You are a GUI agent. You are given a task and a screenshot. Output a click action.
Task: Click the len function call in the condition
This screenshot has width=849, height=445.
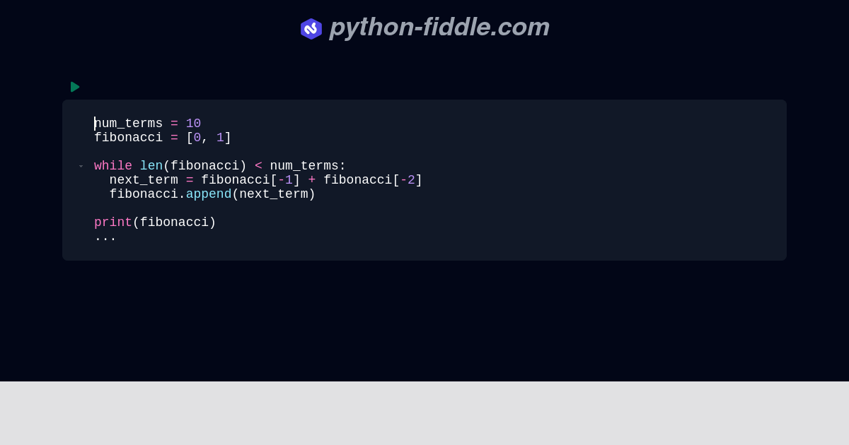click(x=151, y=166)
